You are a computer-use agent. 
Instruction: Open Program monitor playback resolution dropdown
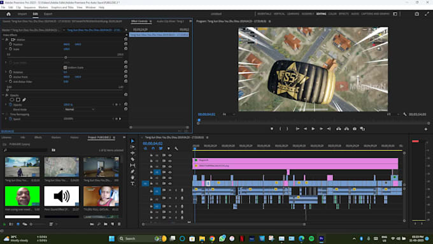(x=394, y=114)
